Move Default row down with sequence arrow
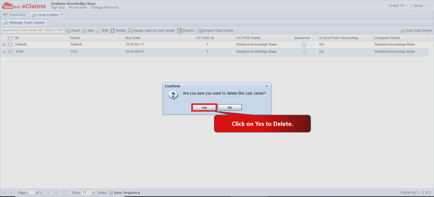 304,45
